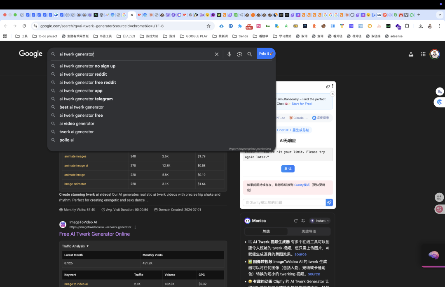The height and width of the screenshot is (287, 445).
Task: Click the 'image animator' keyword link
Action: coord(75,184)
